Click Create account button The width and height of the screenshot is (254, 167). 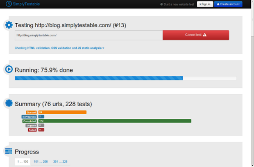click(x=228, y=4)
